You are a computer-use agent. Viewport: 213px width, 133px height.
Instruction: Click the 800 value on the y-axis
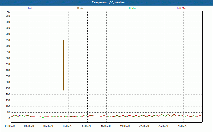8,22
